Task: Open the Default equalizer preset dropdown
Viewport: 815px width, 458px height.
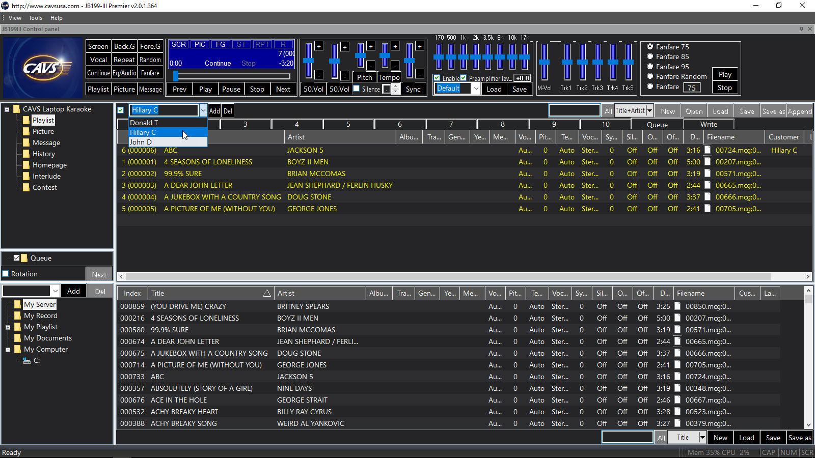Action: click(476, 89)
